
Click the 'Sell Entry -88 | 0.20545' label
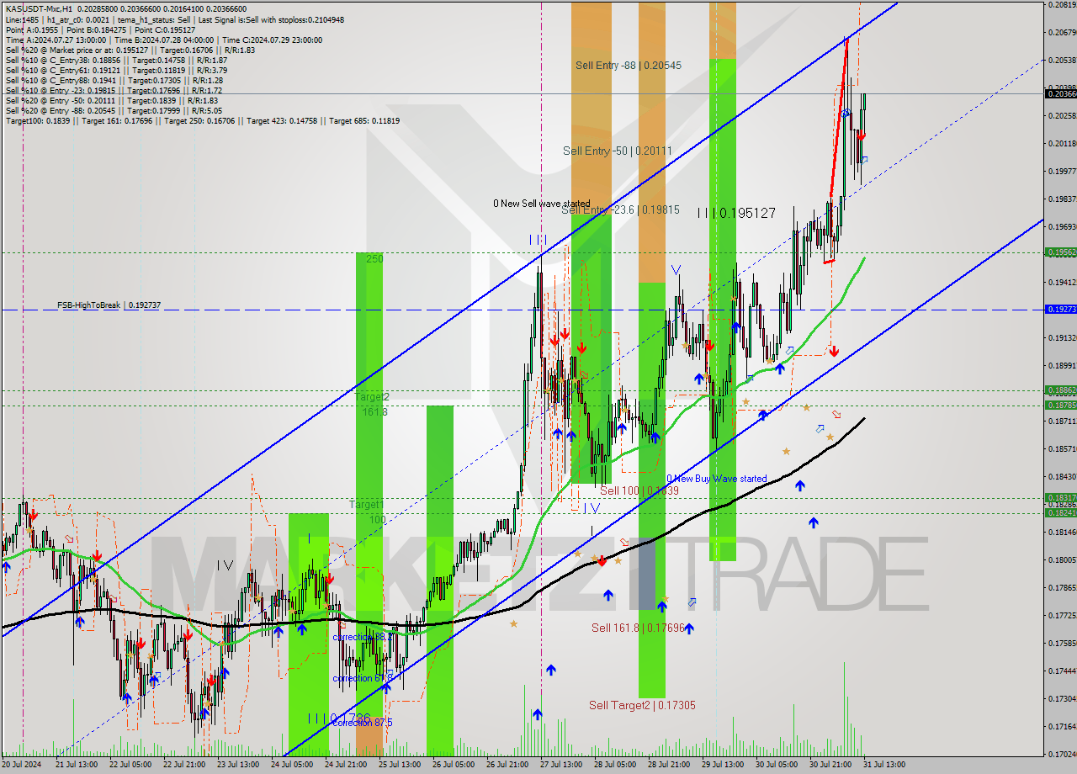629,65
